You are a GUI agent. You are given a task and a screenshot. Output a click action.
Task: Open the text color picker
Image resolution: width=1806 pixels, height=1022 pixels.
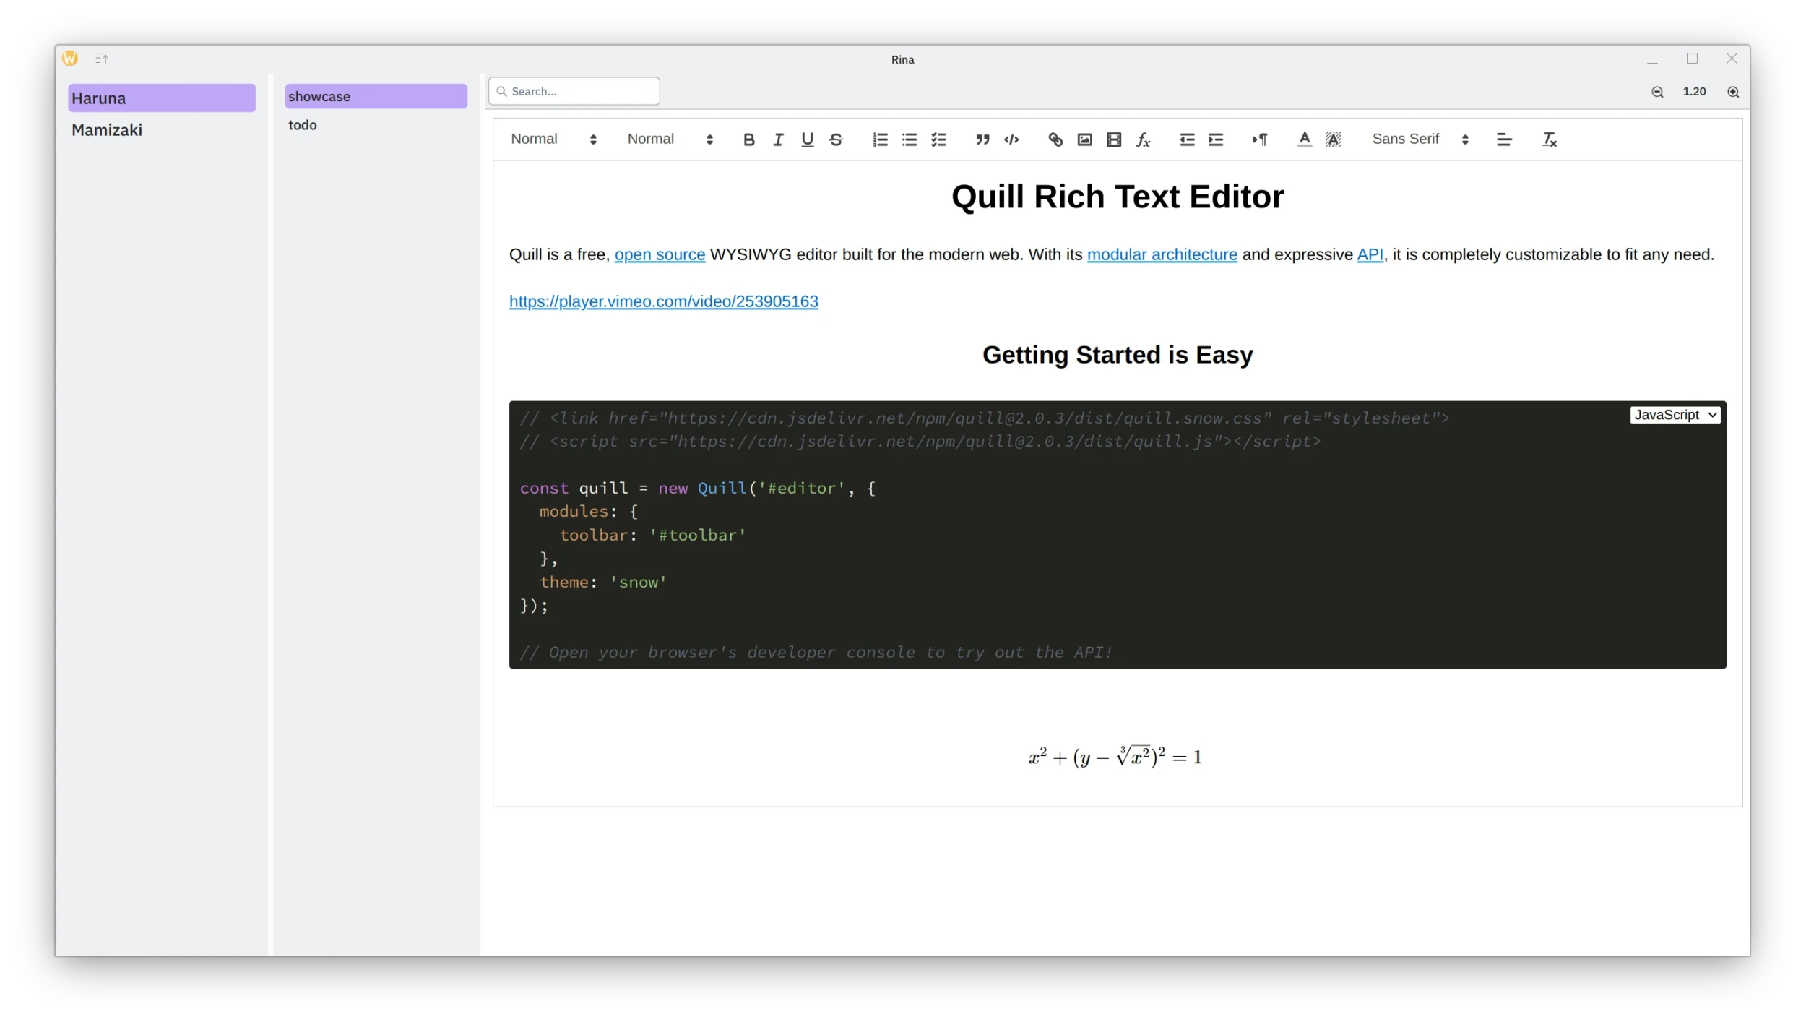(1304, 139)
